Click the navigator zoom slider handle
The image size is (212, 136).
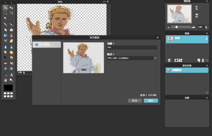pos(176,27)
